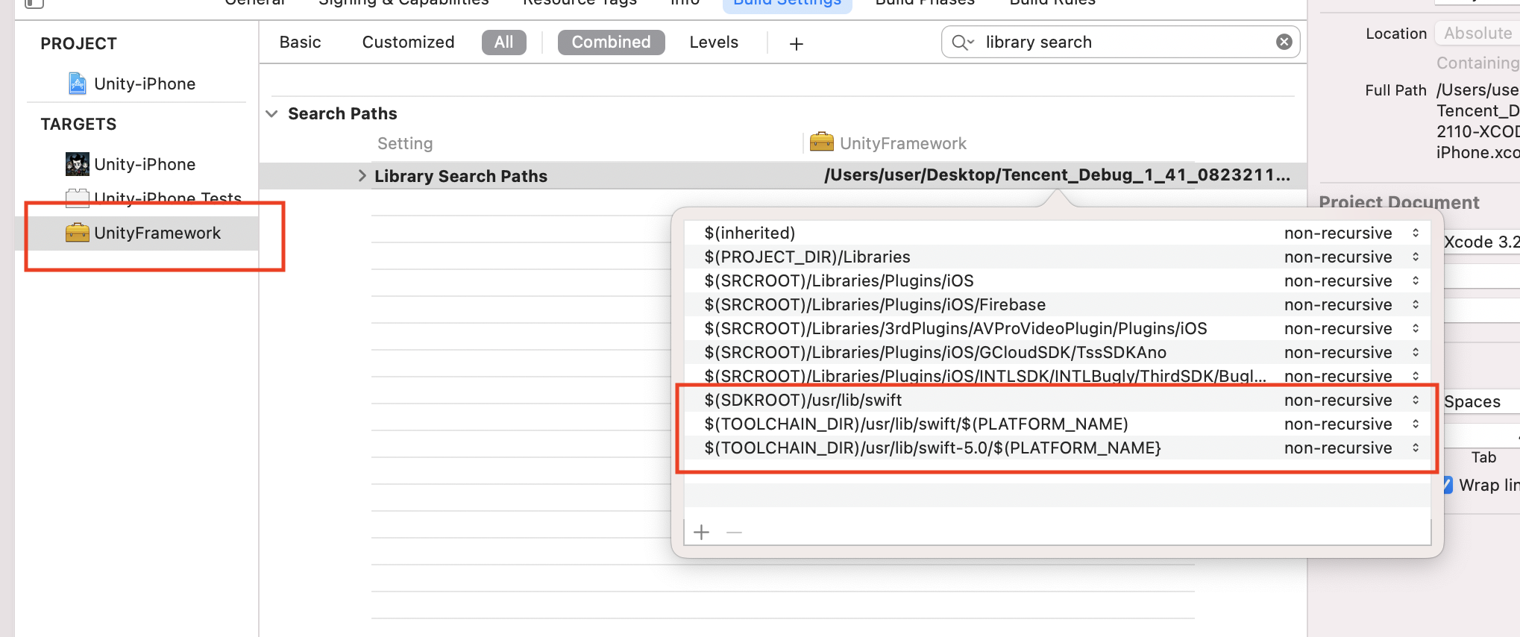Collapse the Search Paths section
Viewport: 1520px width, 637px height.
(272, 114)
